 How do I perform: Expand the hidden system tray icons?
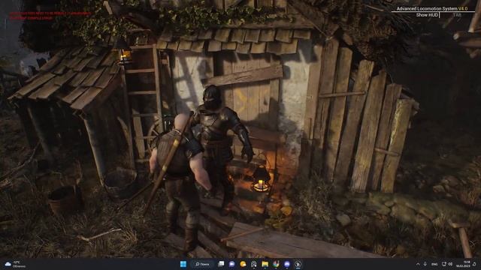[418, 264]
